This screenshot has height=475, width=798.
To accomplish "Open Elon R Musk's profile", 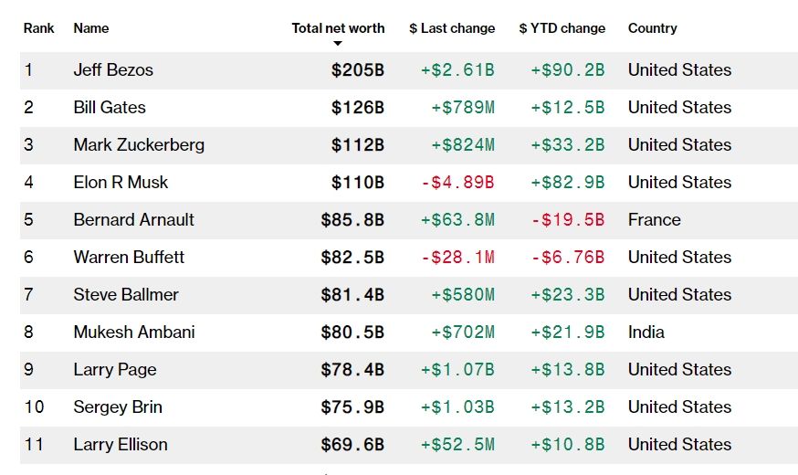I will click(x=121, y=183).
